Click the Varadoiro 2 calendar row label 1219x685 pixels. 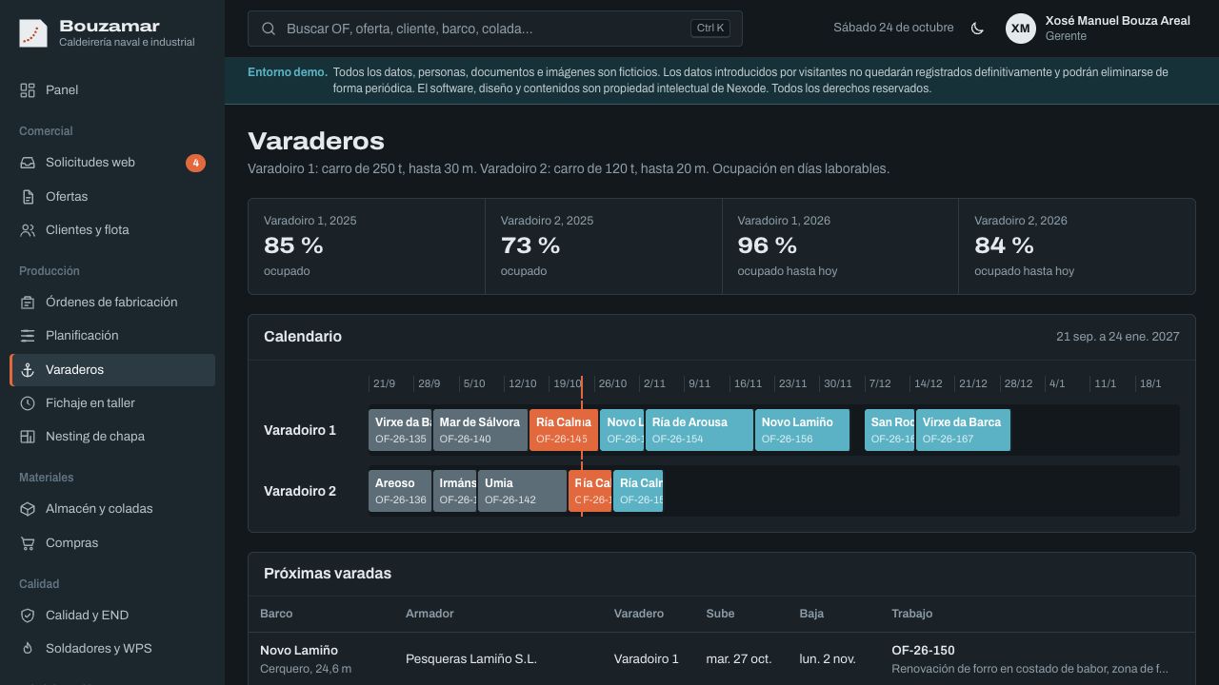[300, 491]
